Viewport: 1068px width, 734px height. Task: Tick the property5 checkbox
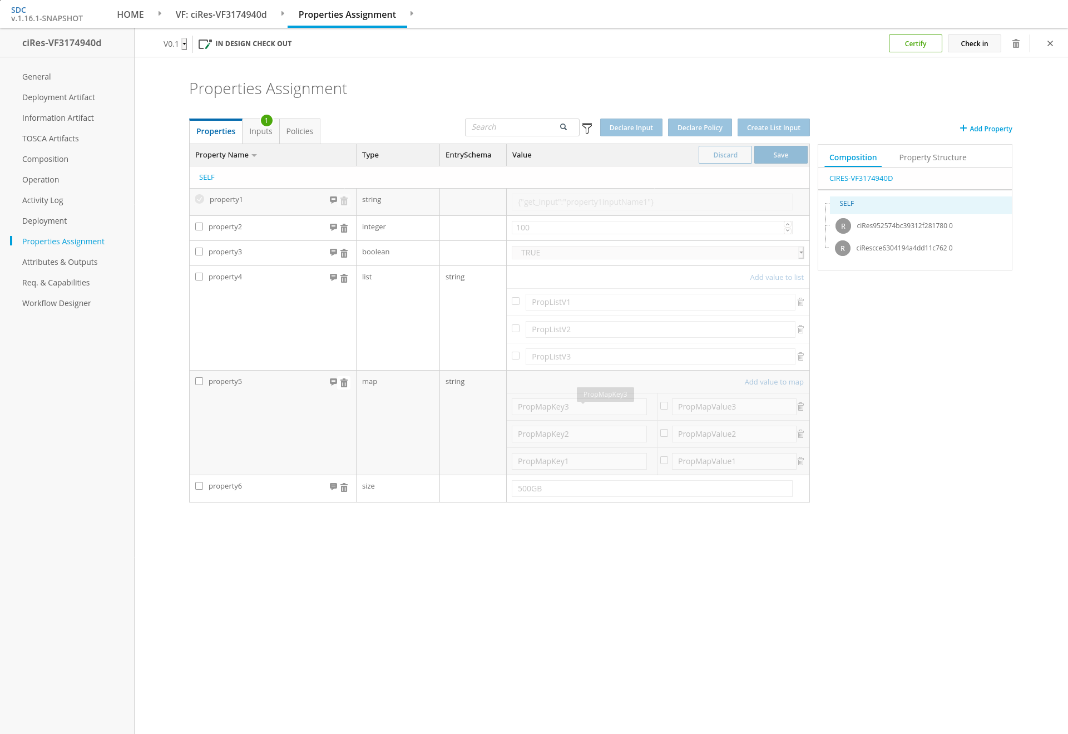199,381
